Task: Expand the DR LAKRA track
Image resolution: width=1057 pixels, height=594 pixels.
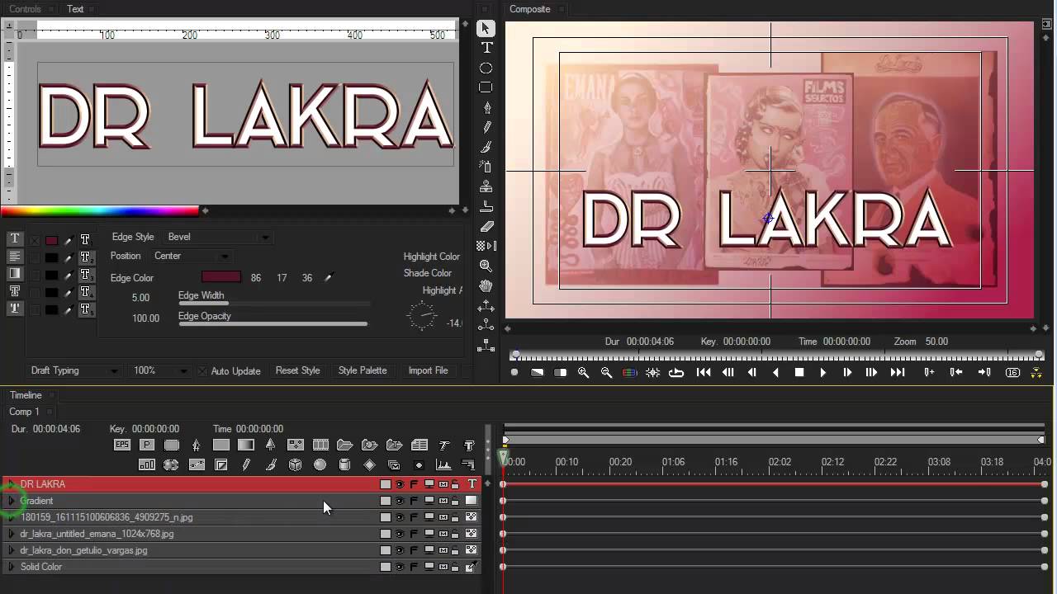Action: tap(11, 484)
